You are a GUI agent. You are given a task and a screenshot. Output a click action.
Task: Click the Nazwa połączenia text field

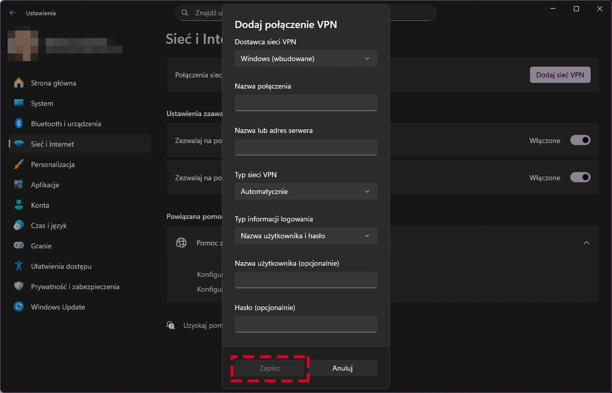(305, 103)
